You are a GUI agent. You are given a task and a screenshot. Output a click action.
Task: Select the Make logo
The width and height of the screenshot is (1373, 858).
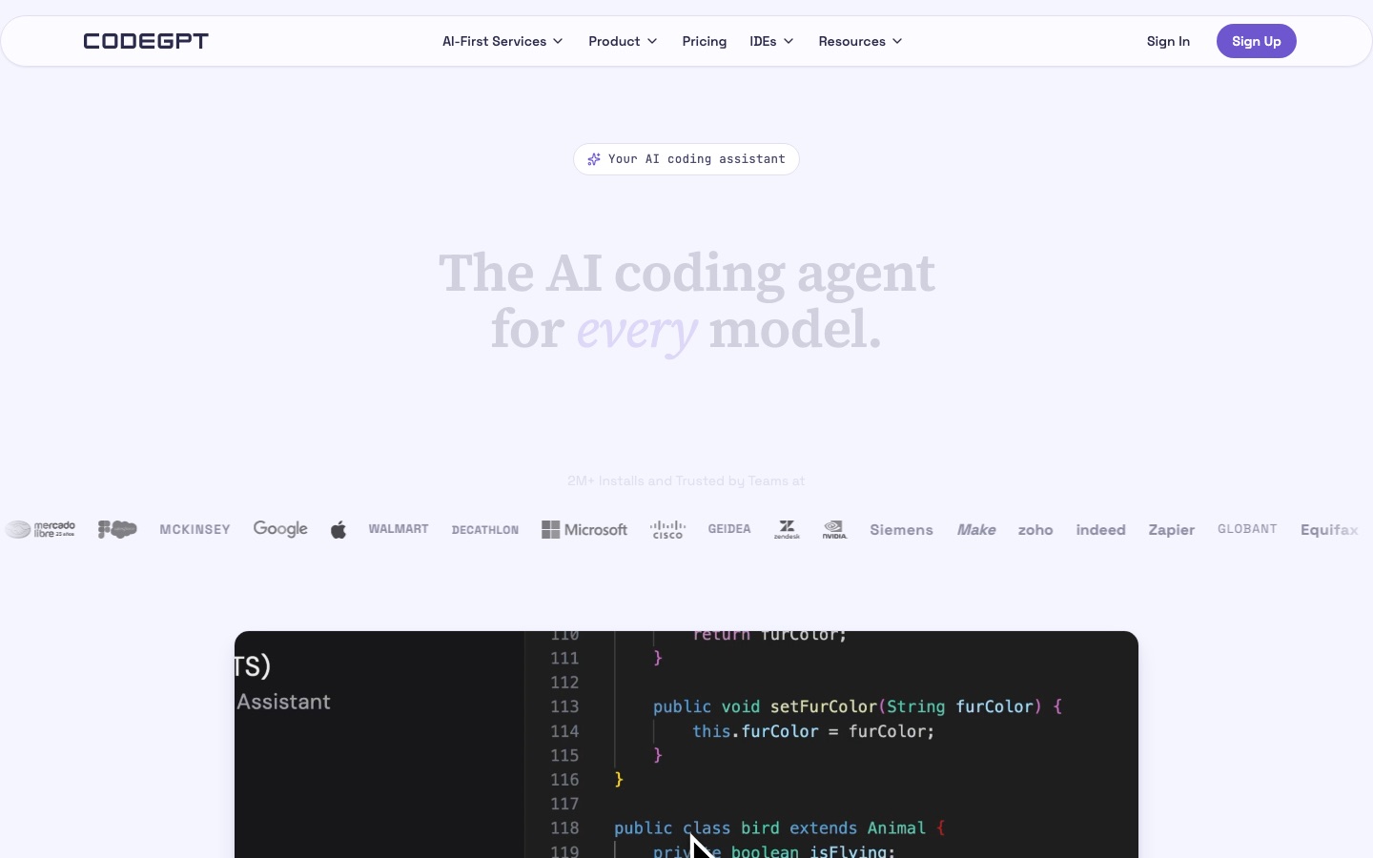click(976, 530)
